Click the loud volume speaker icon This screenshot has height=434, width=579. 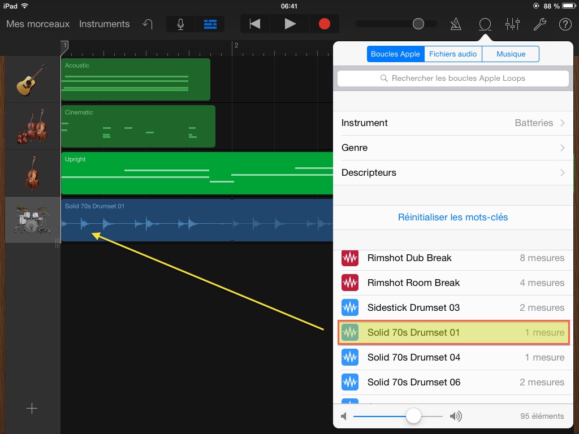pyautogui.click(x=456, y=416)
